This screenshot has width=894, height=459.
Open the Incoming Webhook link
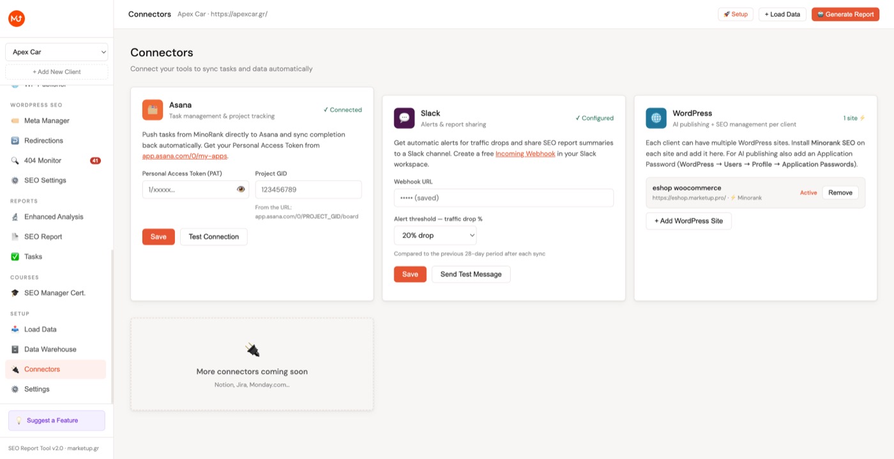pyautogui.click(x=526, y=154)
